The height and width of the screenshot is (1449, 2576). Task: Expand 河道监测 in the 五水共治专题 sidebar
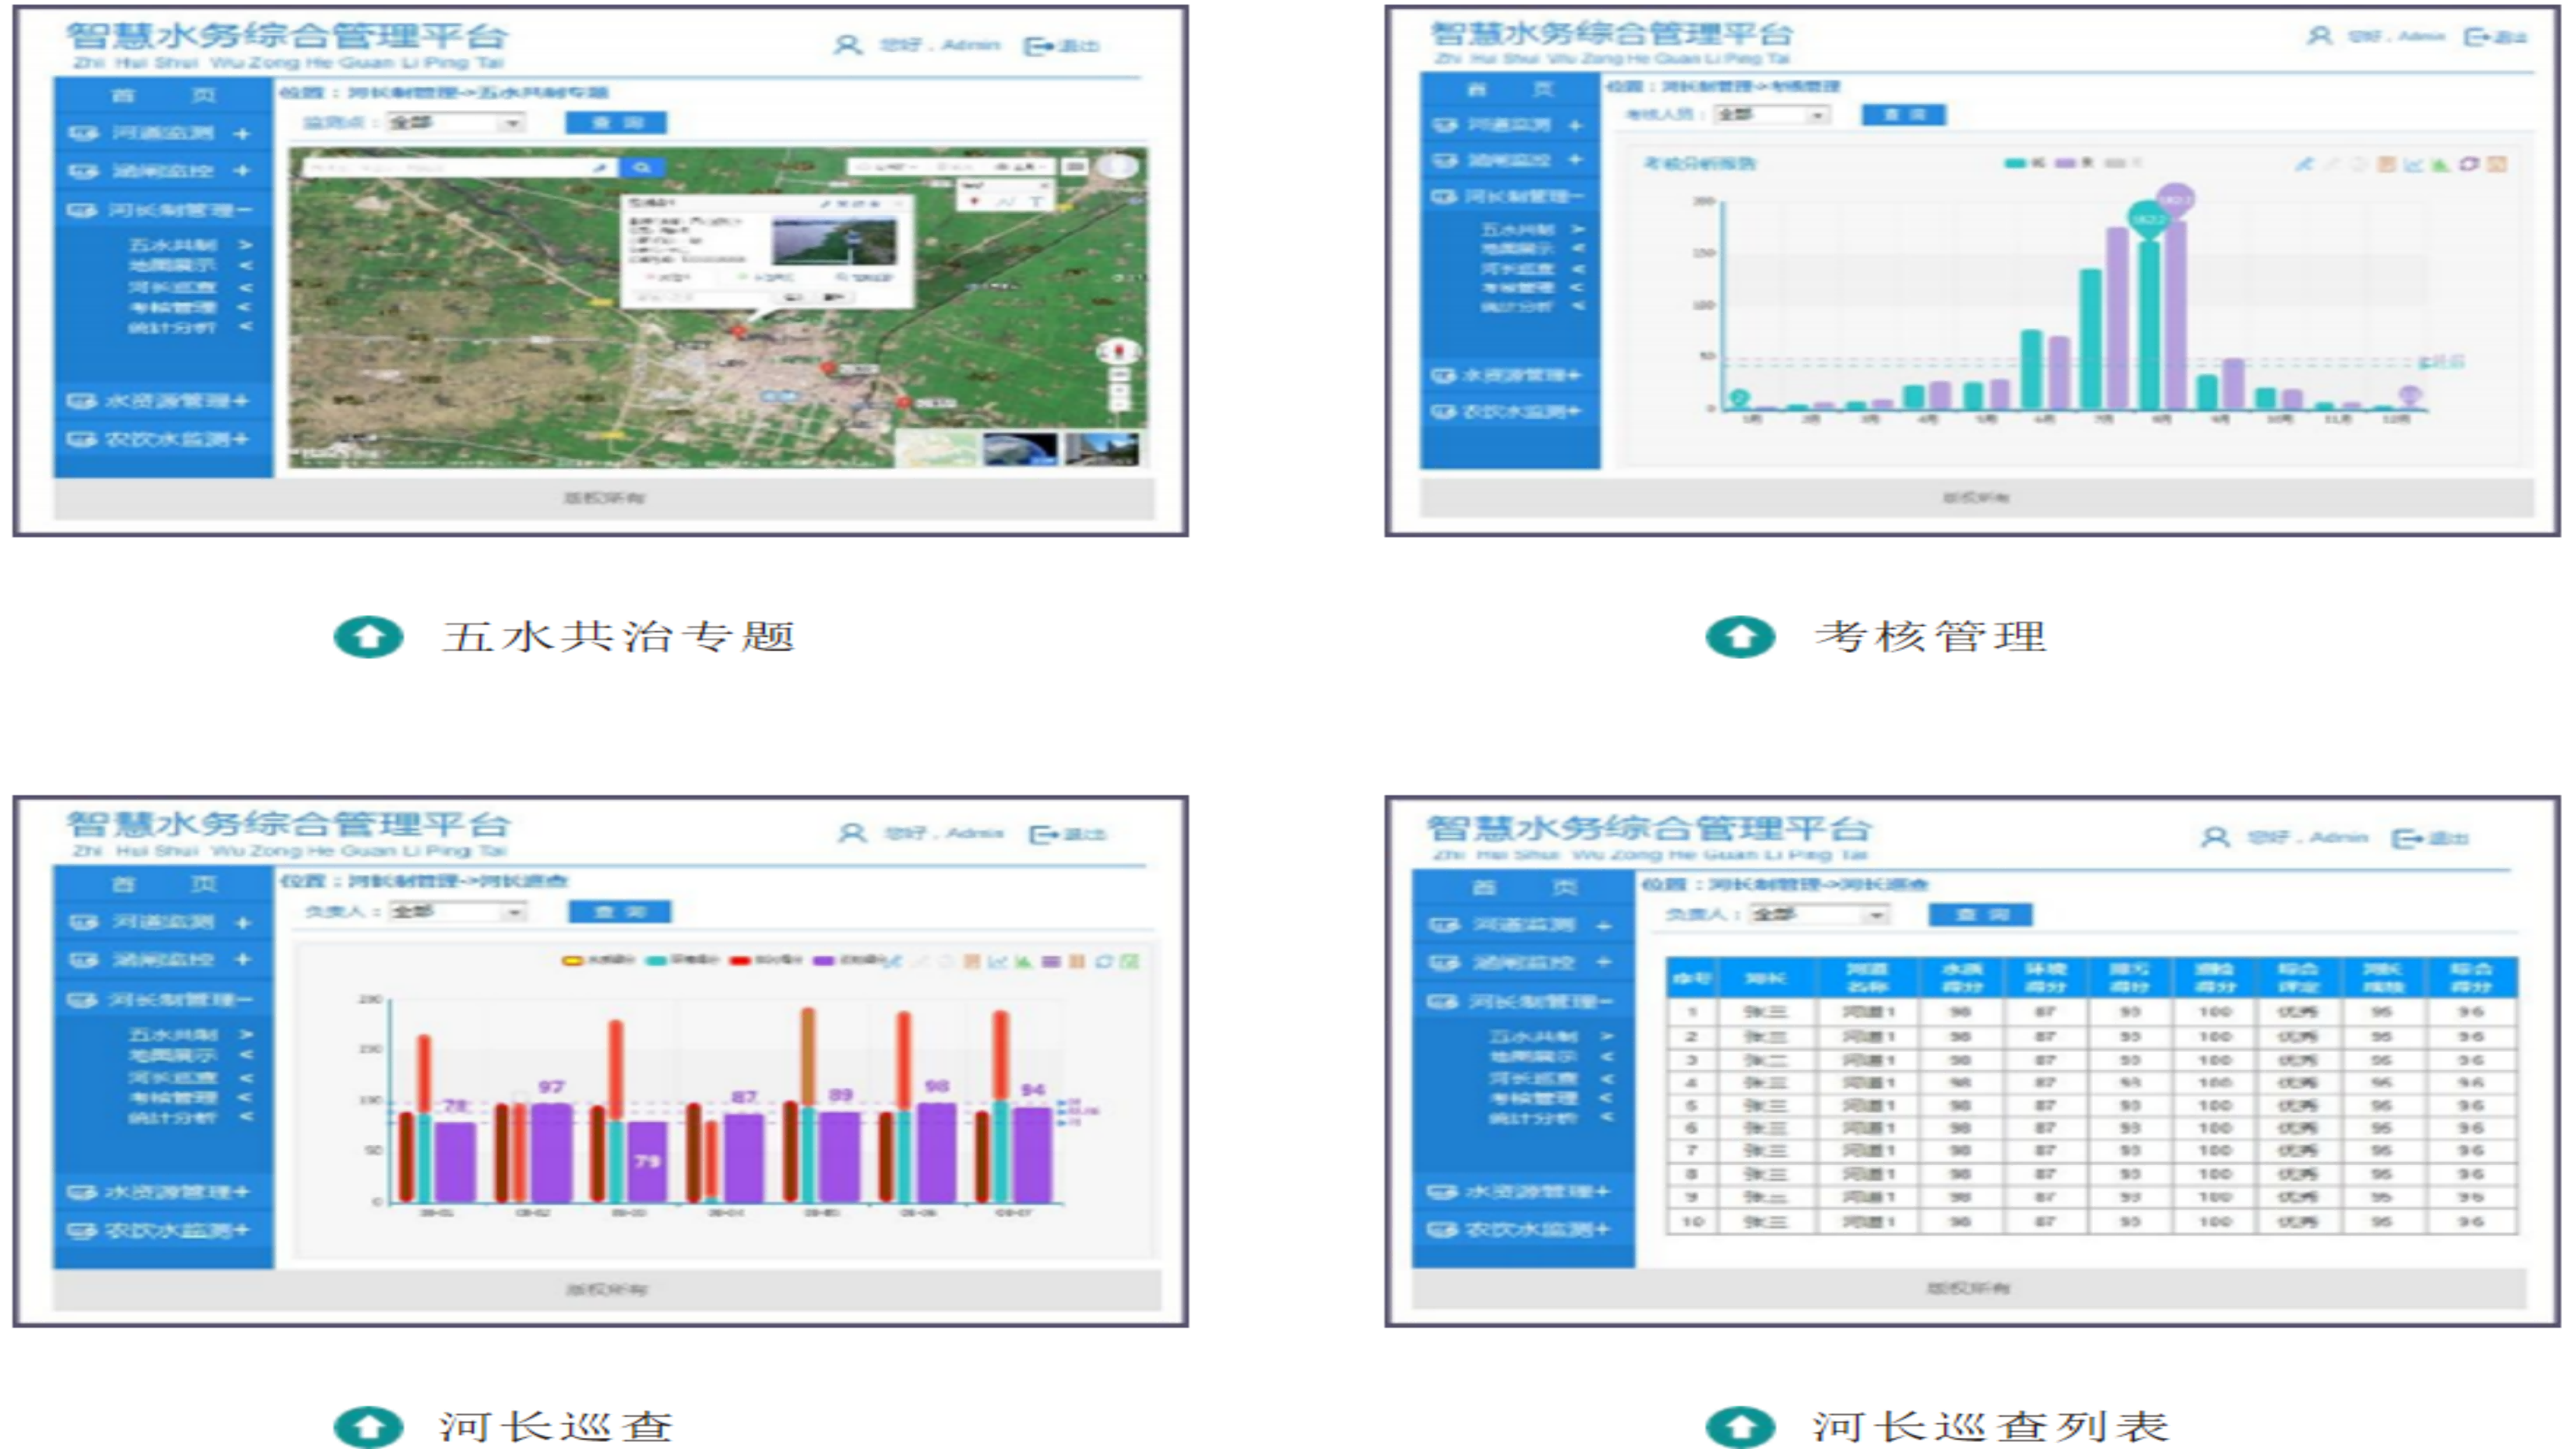click(242, 133)
